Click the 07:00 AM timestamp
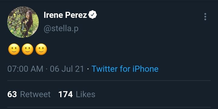Image resolution: width=218 pixels, height=109 pixels. coord(25,69)
